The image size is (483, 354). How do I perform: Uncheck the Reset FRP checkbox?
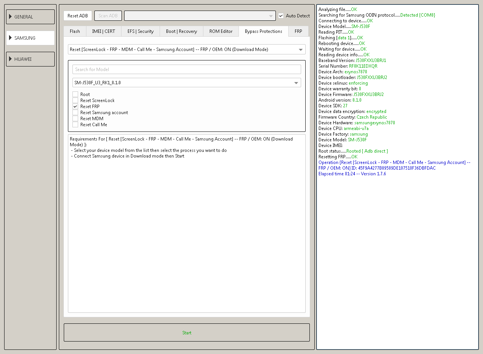coord(75,107)
